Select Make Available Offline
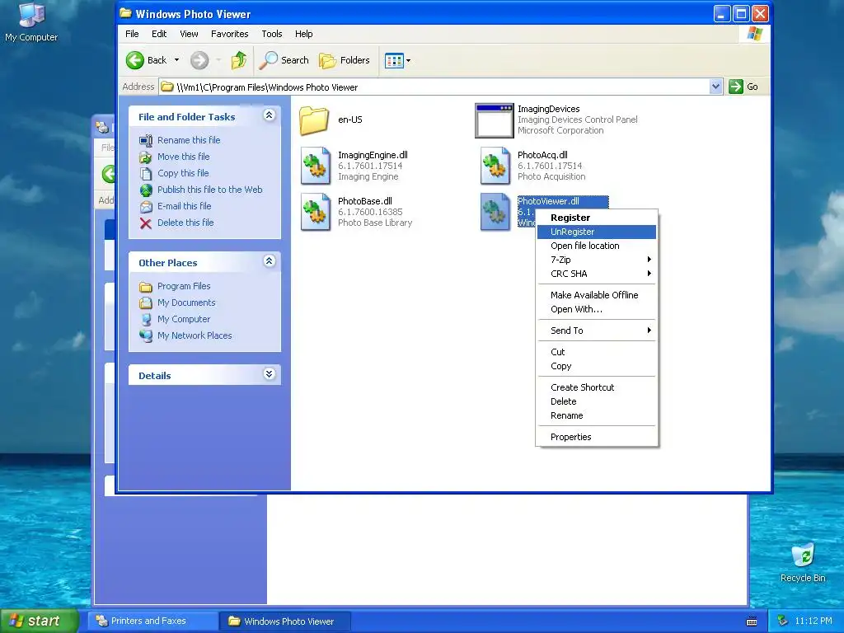 [x=597, y=295]
